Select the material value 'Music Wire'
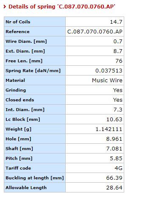The image size is (156, 198). coord(107,81)
